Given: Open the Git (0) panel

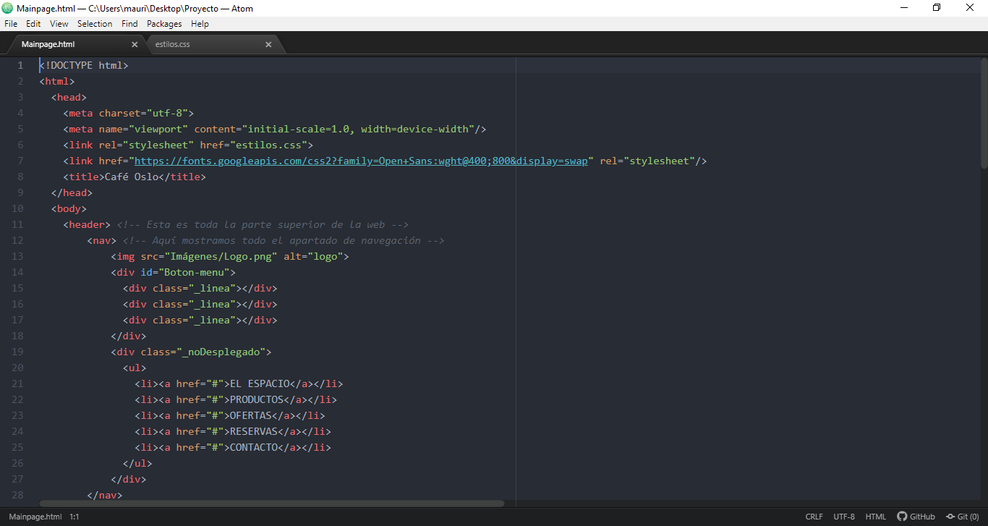Looking at the screenshot, I should tap(962, 517).
